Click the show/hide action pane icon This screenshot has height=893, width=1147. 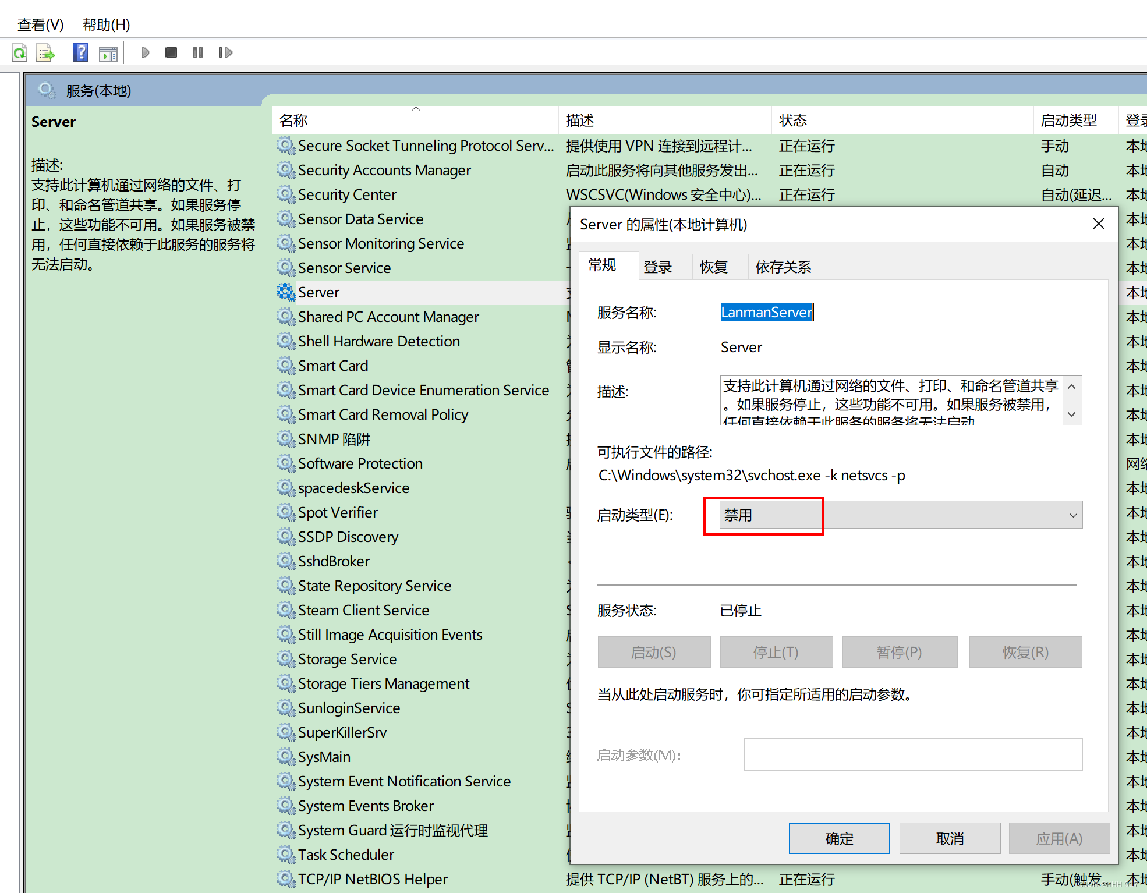[108, 53]
